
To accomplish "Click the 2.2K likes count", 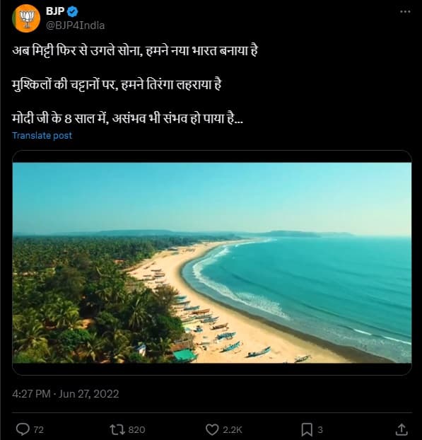I will click(232, 429).
